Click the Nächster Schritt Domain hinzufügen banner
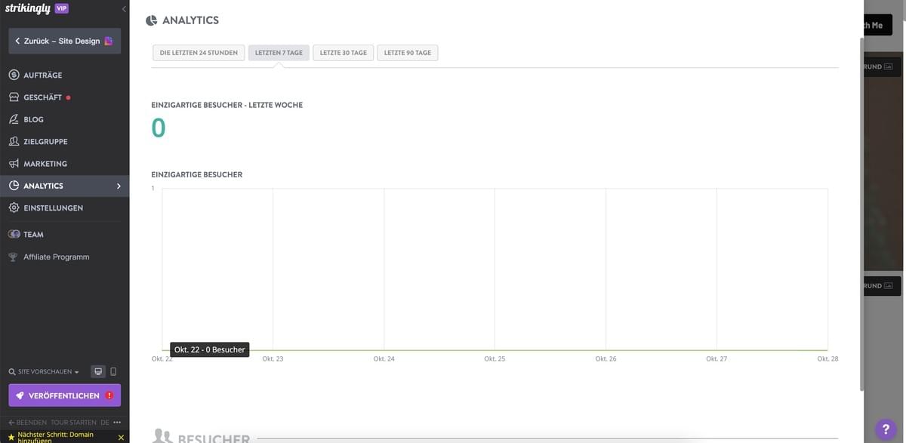This screenshot has height=443, width=906. coord(57,437)
